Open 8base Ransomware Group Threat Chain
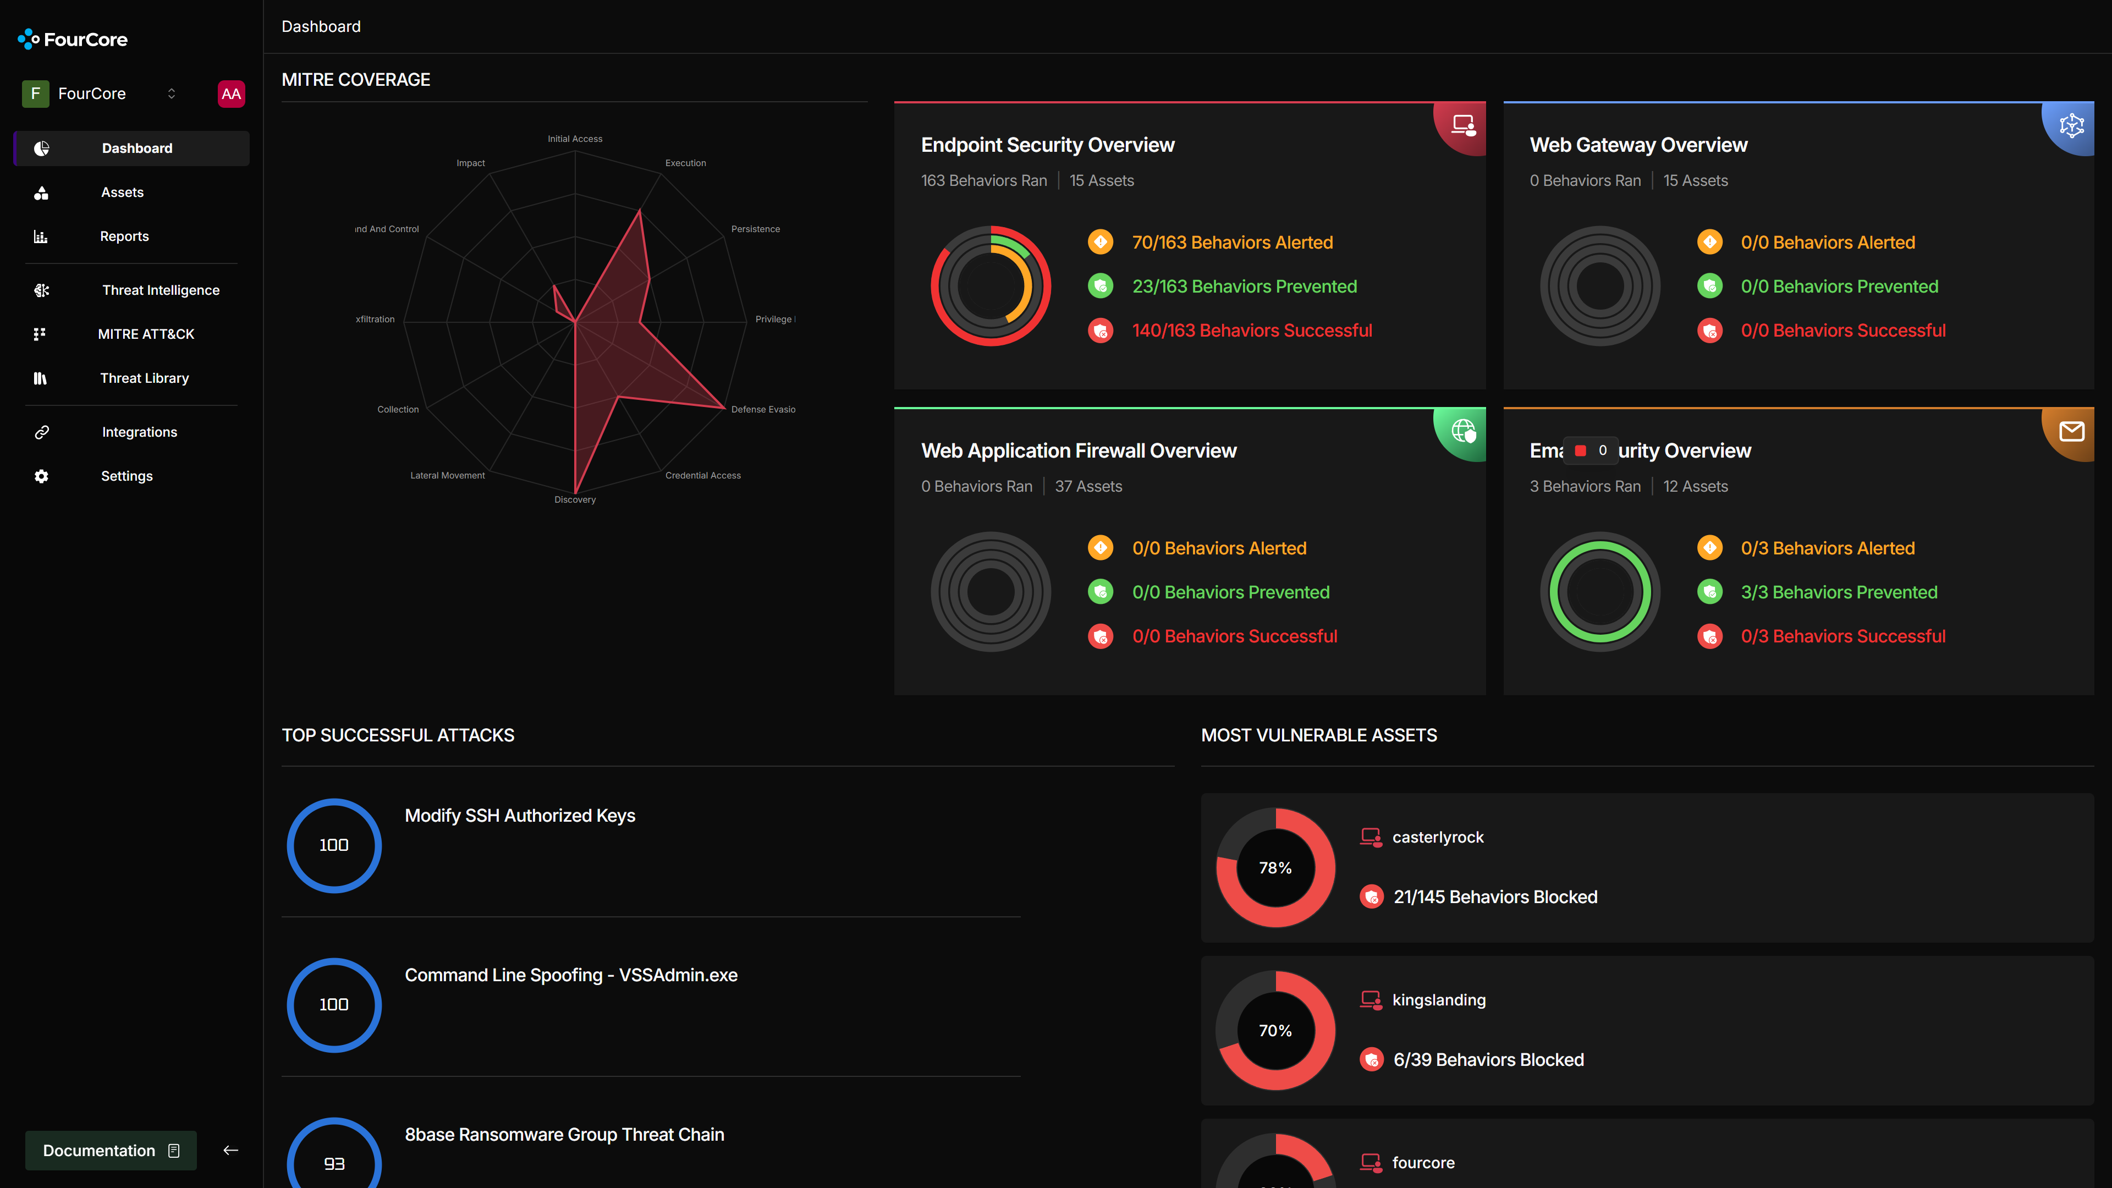 pyautogui.click(x=564, y=1135)
